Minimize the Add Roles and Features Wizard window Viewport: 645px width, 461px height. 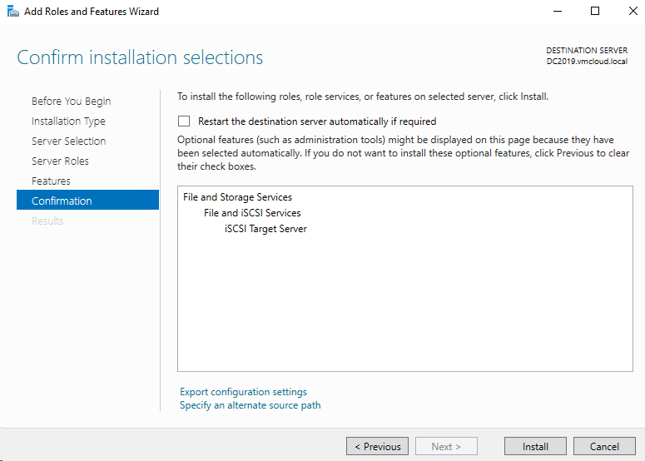click(557, 12)
